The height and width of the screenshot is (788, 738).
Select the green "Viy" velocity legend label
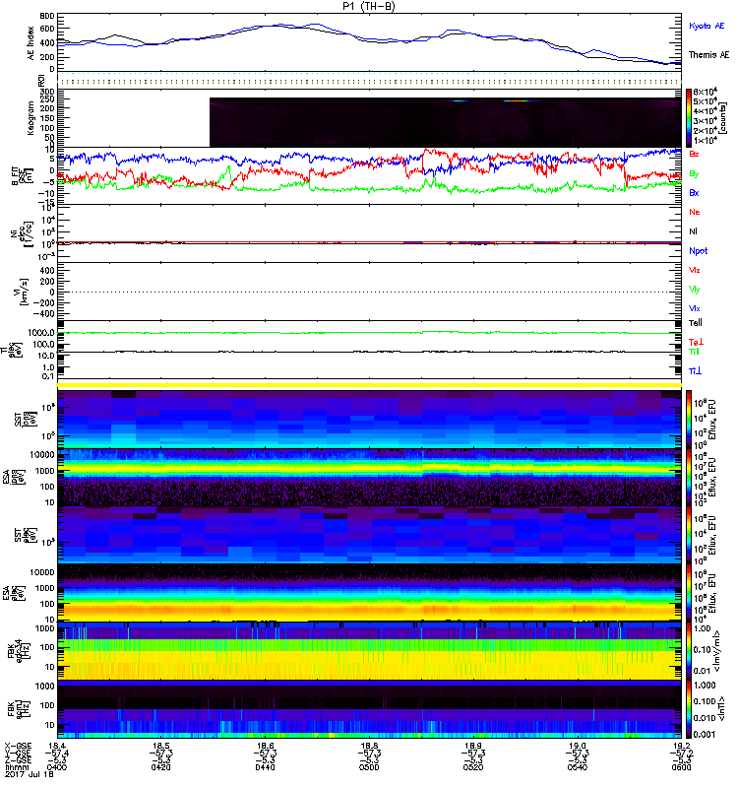coord(694,290)
